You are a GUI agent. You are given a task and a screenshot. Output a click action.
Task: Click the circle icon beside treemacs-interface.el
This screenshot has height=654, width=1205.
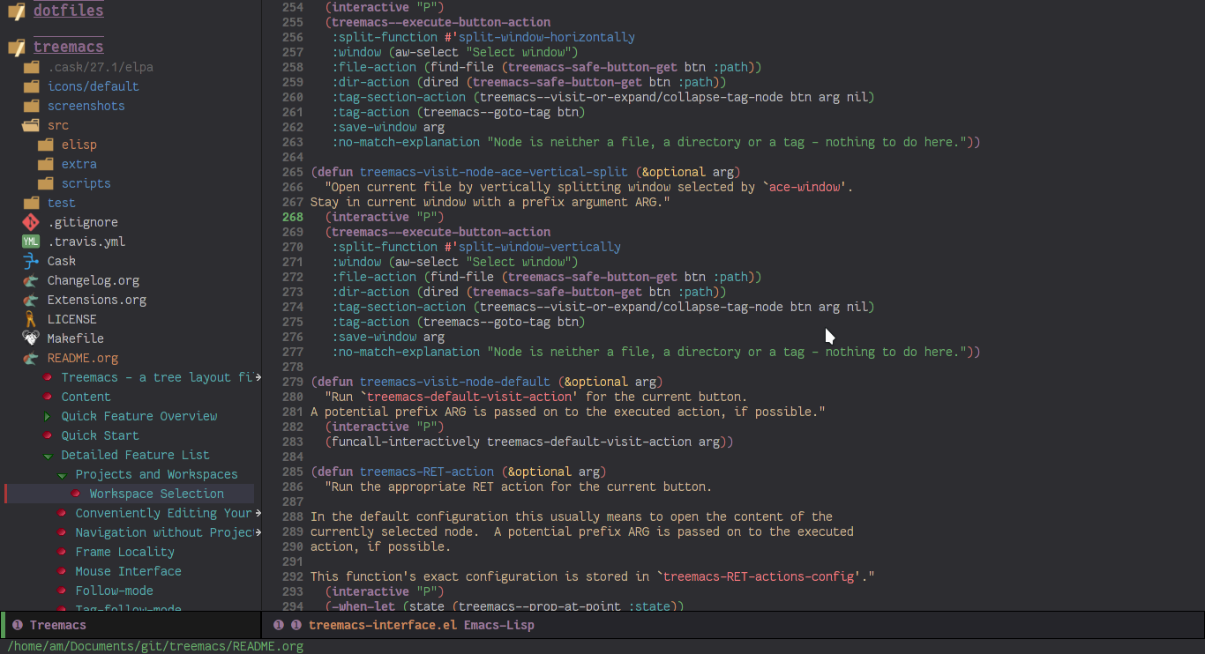coord(279,625)
